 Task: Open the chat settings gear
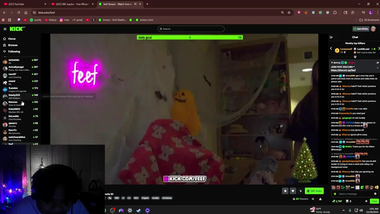click(366, 201)
